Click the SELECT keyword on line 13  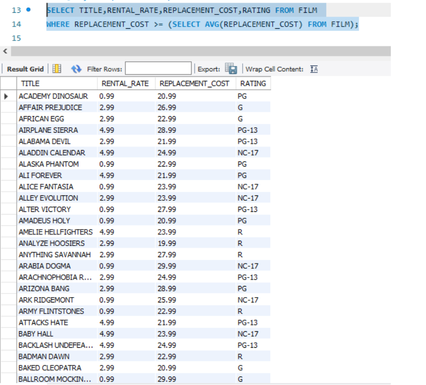point(60,10)
